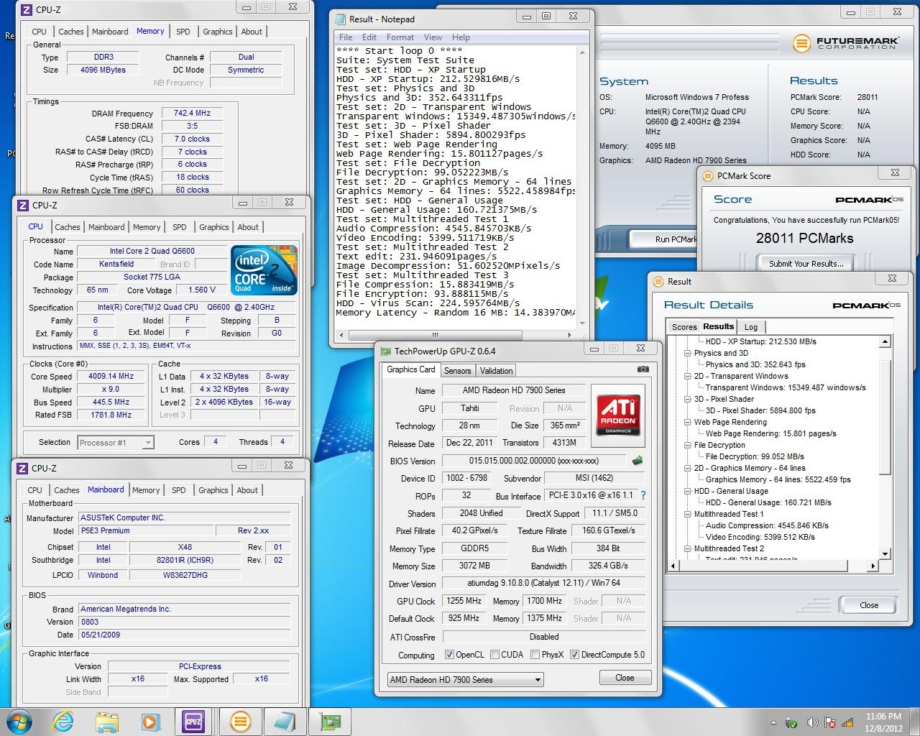The image size is (920, 736).
Task: Open Windows Explorer from the taskbar
Action: click(107, 722)
